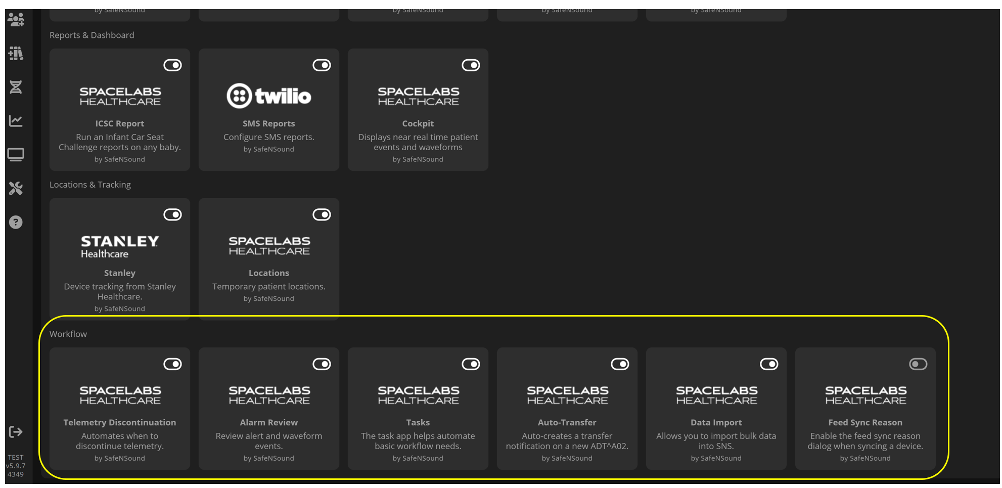Viewport: 1002px width, 488px height.
Task: Toggle the Locations switch
Action: [x=322, y=214]
